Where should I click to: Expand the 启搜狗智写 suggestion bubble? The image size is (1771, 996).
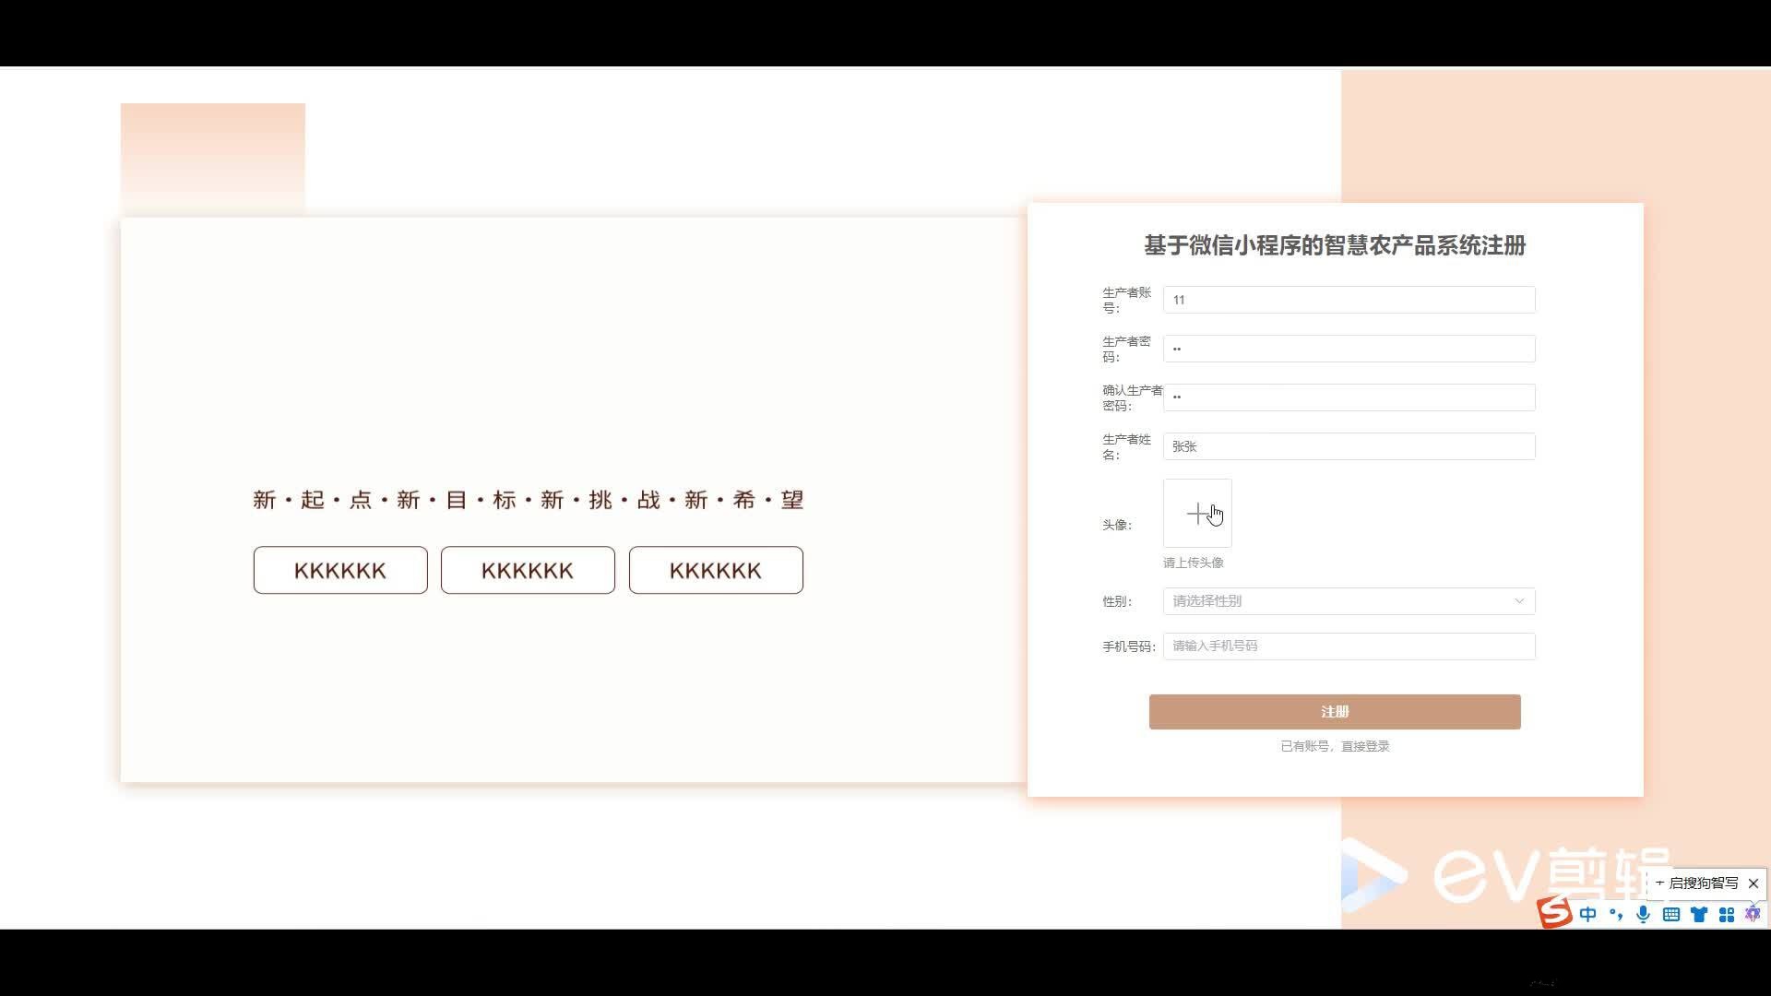1702,883
